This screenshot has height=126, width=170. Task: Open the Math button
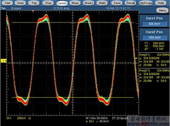point(102,3)
